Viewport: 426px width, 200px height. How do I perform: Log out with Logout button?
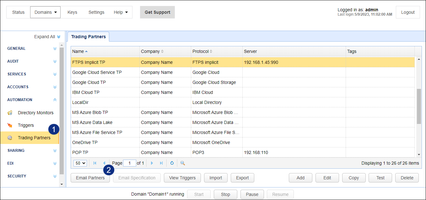coord(408,12)
